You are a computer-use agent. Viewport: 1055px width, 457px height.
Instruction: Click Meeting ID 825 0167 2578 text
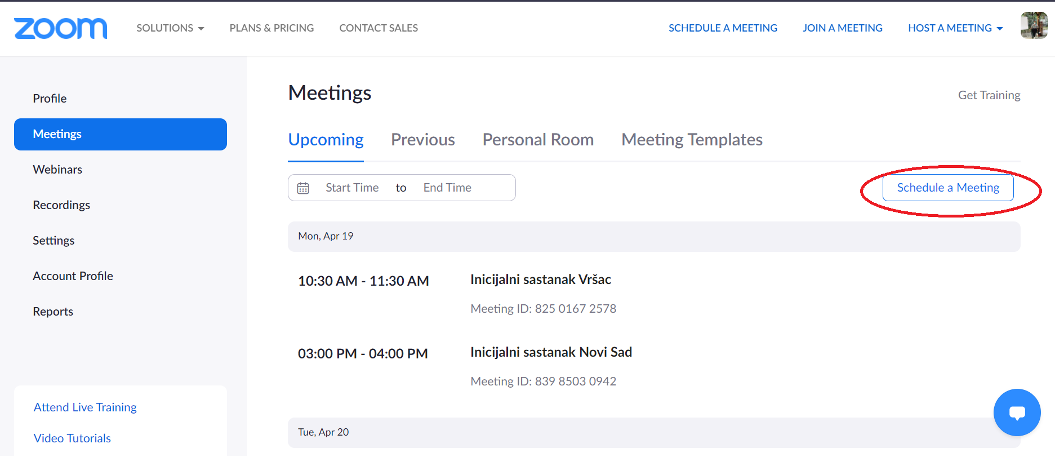[x=543, y=309]
